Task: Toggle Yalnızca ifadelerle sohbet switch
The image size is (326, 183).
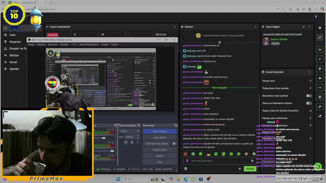Action: click(x=309, y=103)
